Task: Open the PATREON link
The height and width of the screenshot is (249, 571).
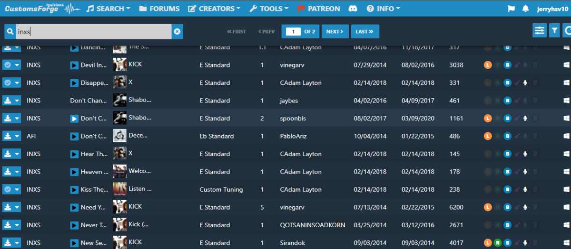Action: tap(319, 9)
